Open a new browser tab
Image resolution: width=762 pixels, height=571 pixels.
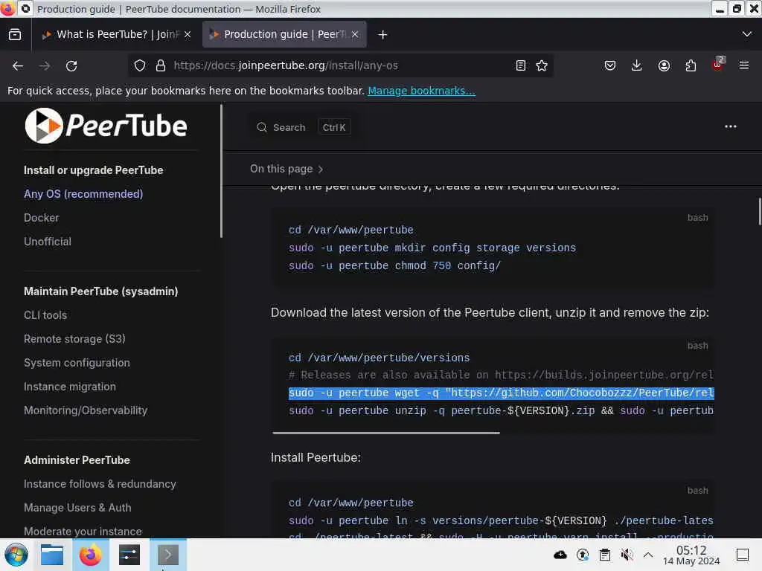coord(383,34)
